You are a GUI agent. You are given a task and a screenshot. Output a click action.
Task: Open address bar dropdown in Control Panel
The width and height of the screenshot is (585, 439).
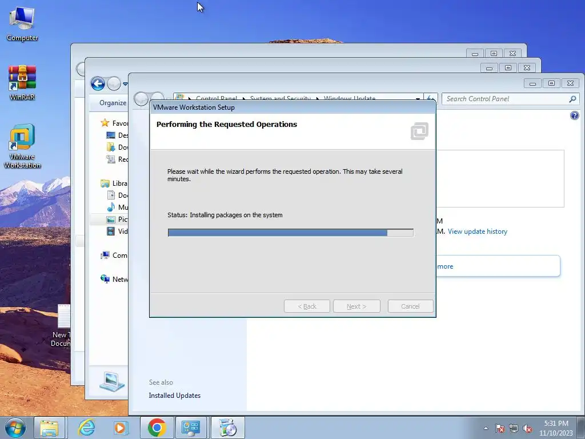[x=418, y=99]
